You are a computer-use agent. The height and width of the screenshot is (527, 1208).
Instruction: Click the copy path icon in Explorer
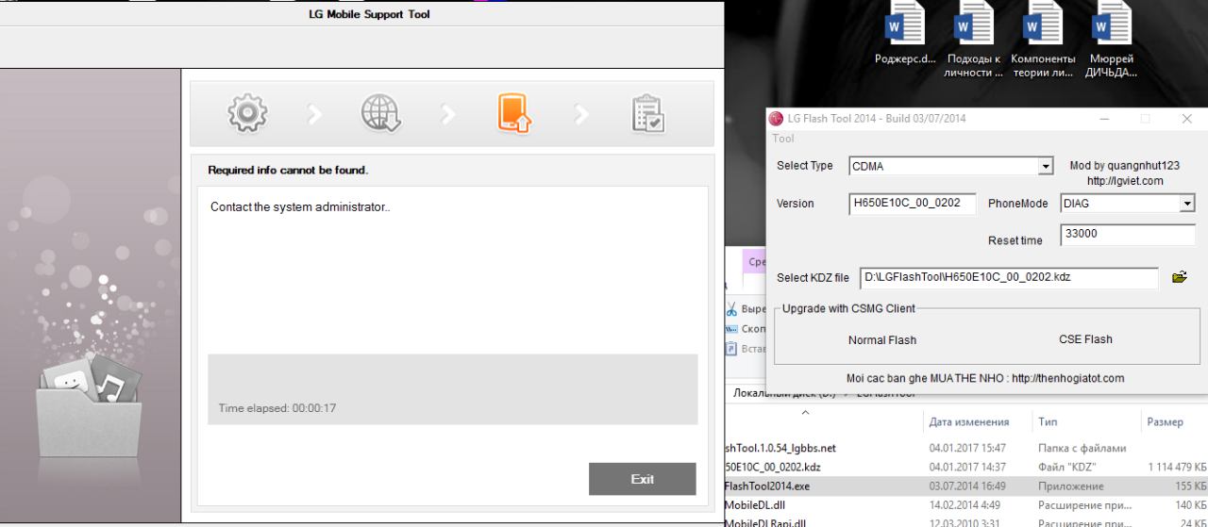(x=732, y=328)
